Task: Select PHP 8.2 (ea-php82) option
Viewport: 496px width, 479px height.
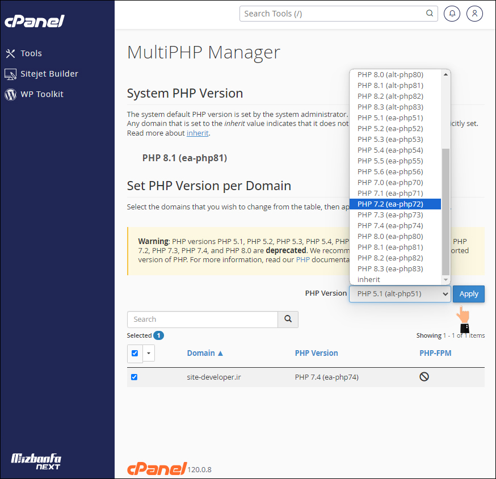Action: 395,258
